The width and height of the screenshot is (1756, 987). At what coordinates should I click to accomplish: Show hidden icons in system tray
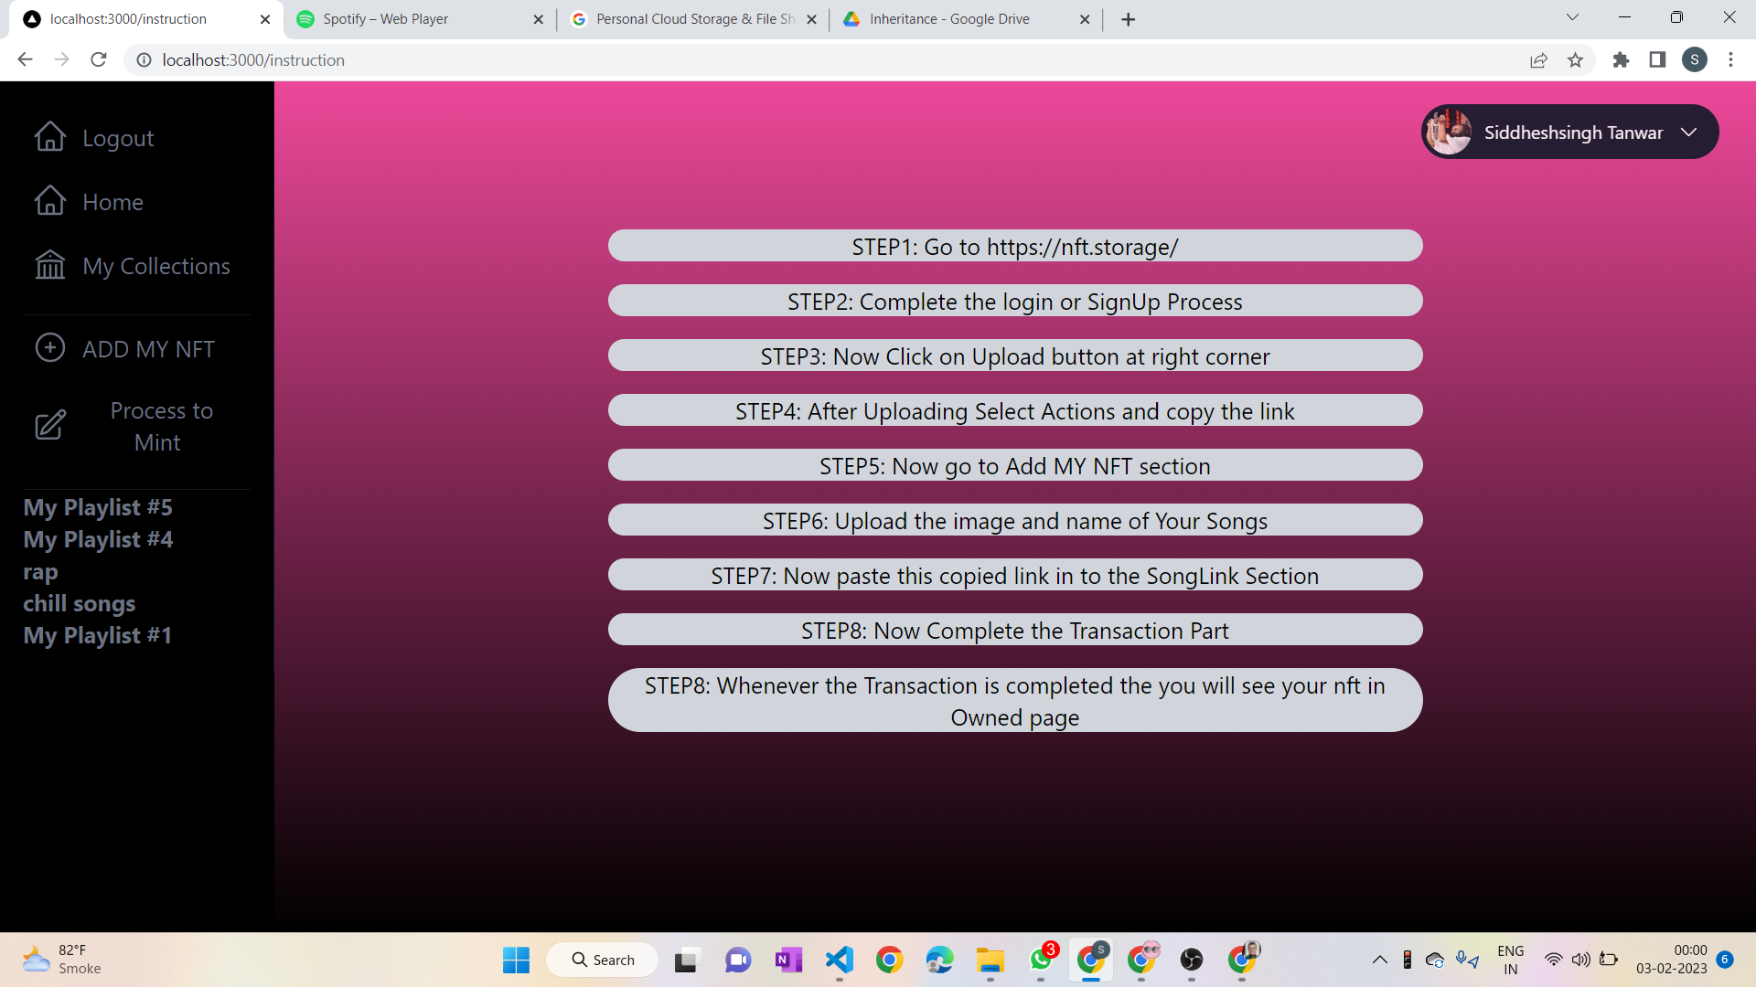(1379, 960)
